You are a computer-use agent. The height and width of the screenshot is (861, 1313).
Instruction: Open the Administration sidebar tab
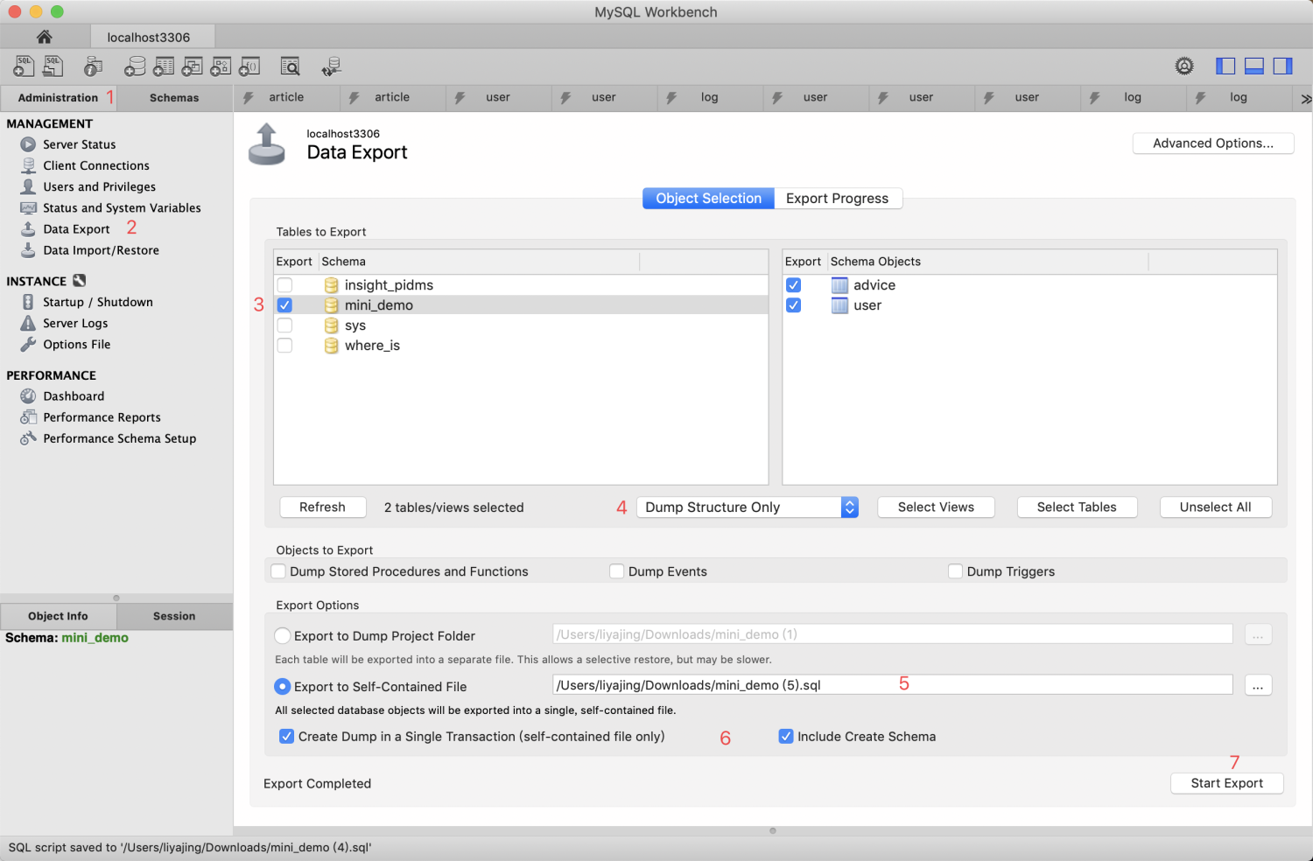[58, 98]
